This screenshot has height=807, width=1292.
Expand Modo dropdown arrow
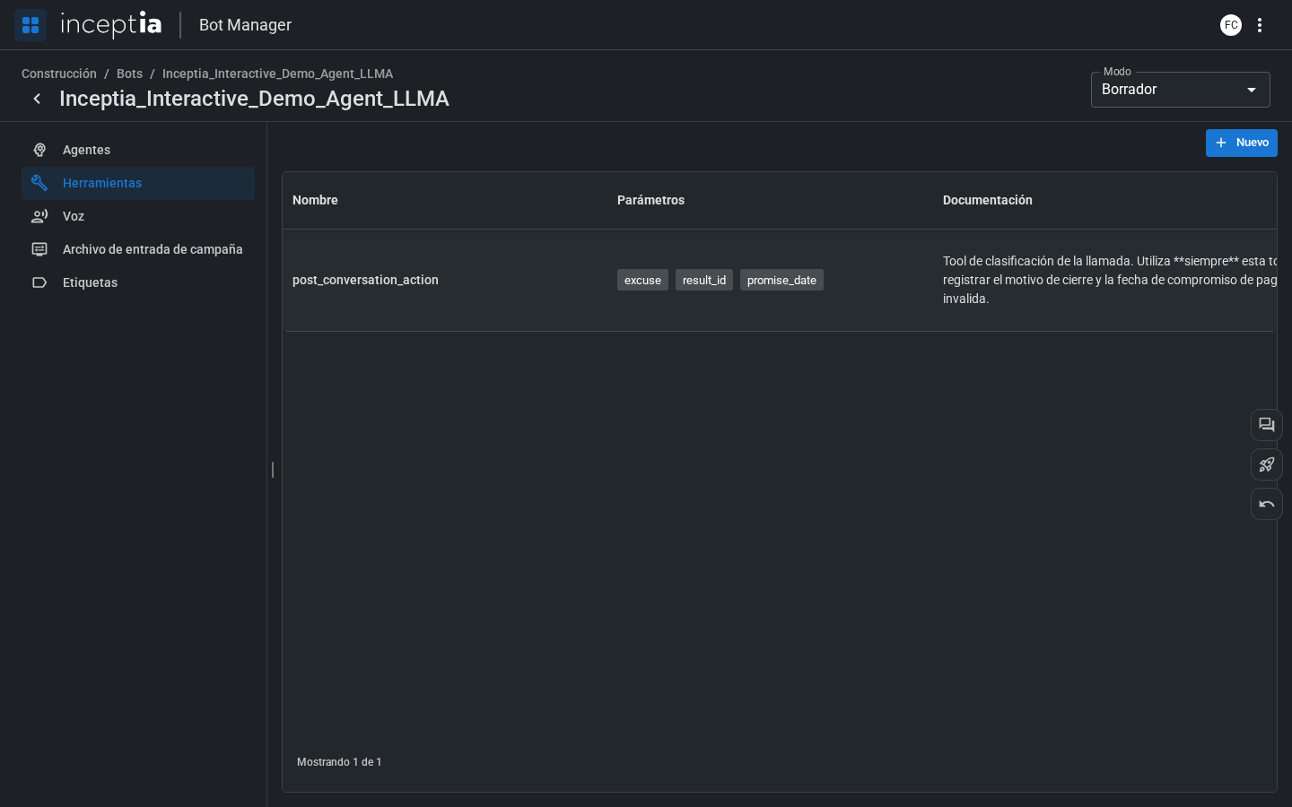click(1252, 90)
